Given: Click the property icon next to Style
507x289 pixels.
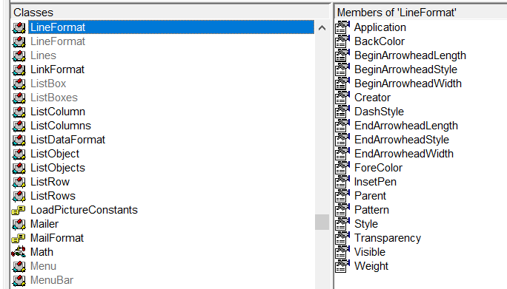Looking at the screenshot, I should tap(342, 224).
